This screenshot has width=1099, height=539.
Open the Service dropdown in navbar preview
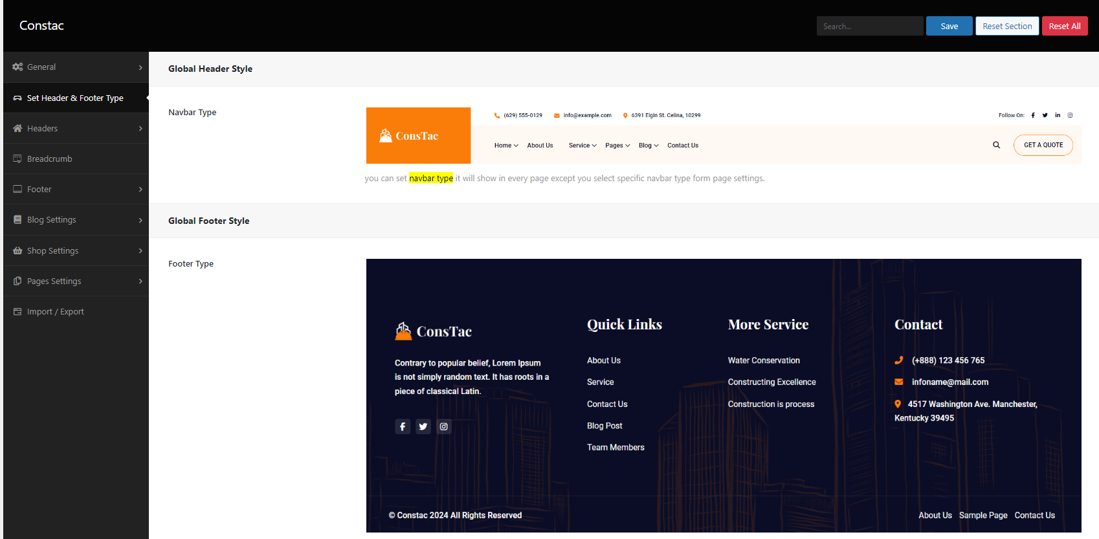[582, 146]
